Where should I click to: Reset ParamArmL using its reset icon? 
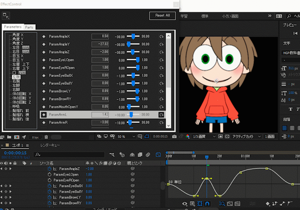(162, 115)
